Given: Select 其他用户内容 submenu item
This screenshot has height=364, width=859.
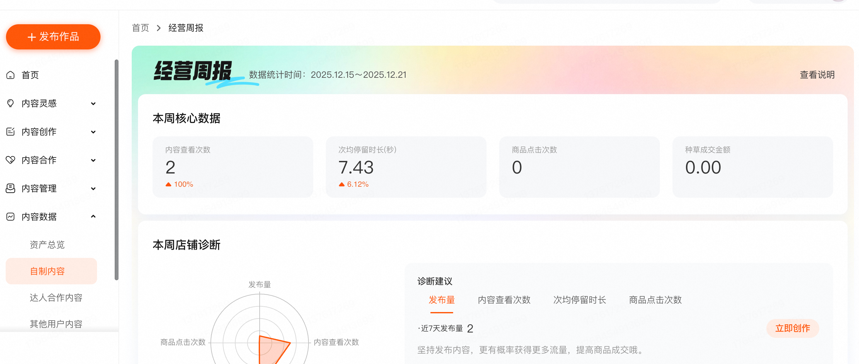Looking at the screenshot, I should 56,324.
